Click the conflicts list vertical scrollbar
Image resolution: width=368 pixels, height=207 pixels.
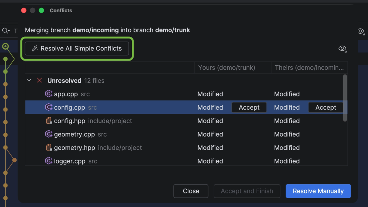[345, 98]
